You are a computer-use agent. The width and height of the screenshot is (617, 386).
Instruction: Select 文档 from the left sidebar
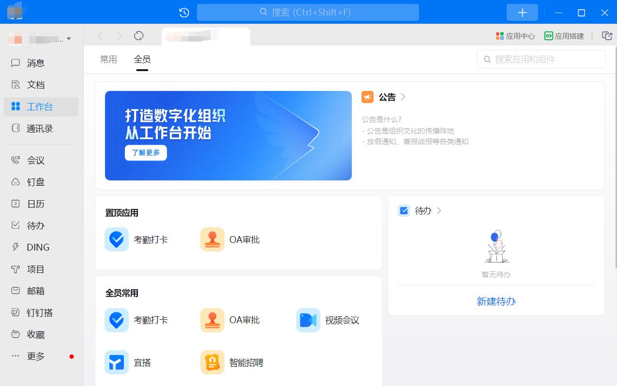[x=35, y=85]
